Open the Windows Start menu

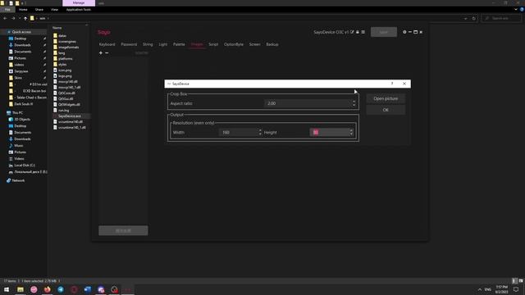7,289
